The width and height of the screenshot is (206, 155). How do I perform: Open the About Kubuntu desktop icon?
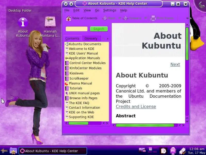click(23, 27)
